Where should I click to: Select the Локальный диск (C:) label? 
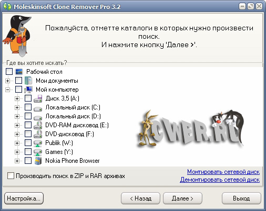pos(73,107)
